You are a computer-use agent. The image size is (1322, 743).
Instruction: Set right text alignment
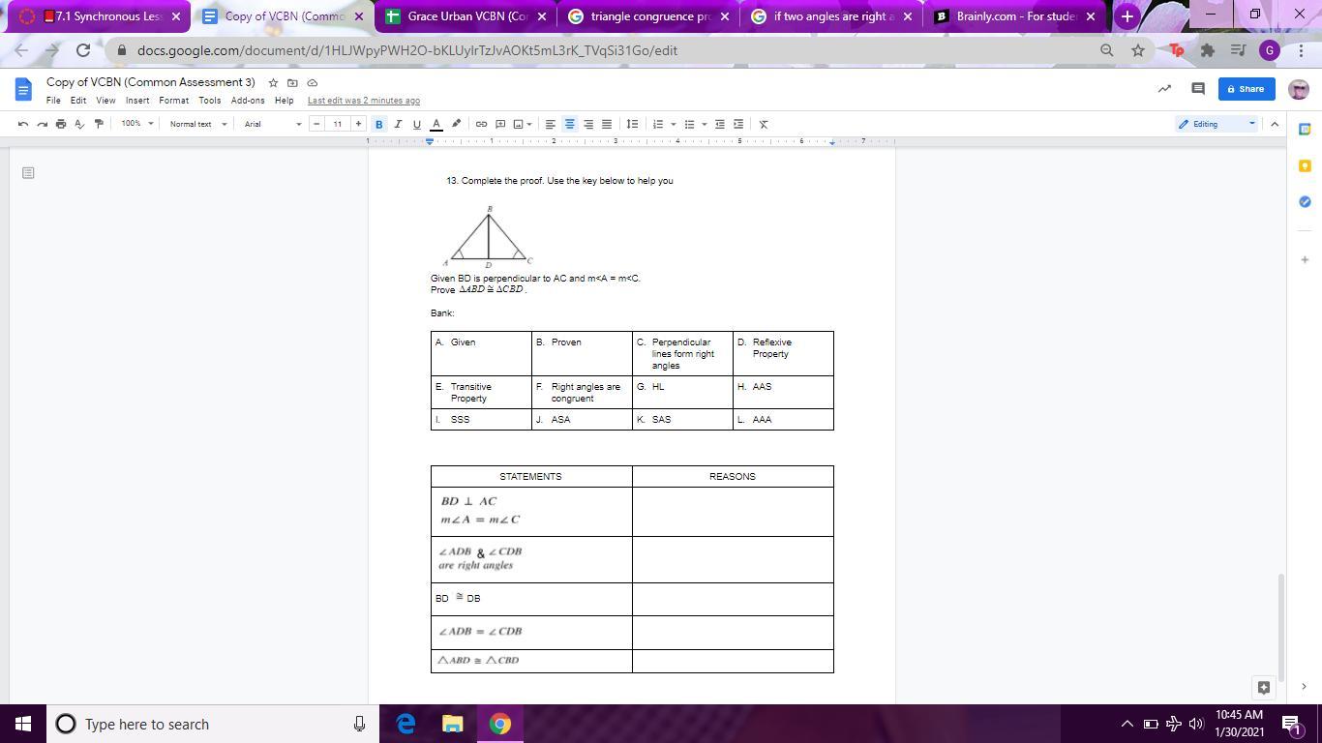(x=588, y=124)
